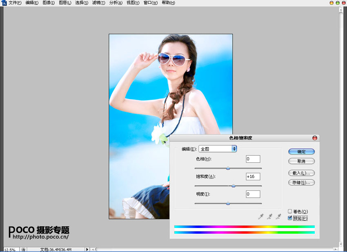The height and width of the screenshot is (252, 347).
Task: Click the Photoshop app icon in menu bar
Action: [x=4, y=3]
